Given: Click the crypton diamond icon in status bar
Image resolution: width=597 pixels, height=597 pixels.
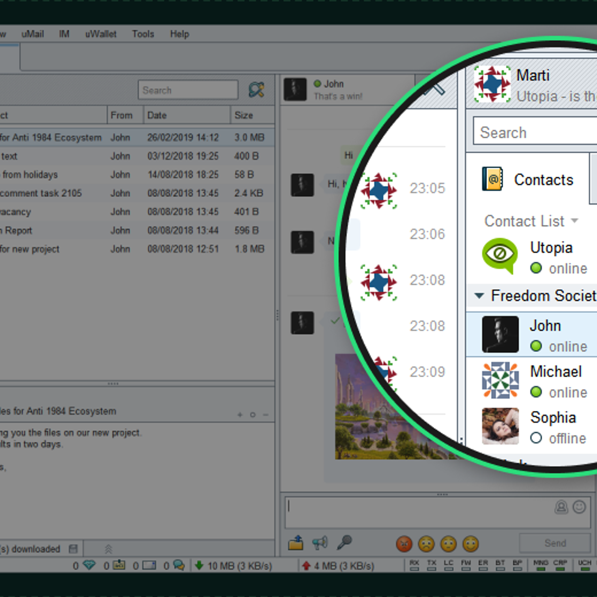Looking at the screenshot, I should [89, 565].
